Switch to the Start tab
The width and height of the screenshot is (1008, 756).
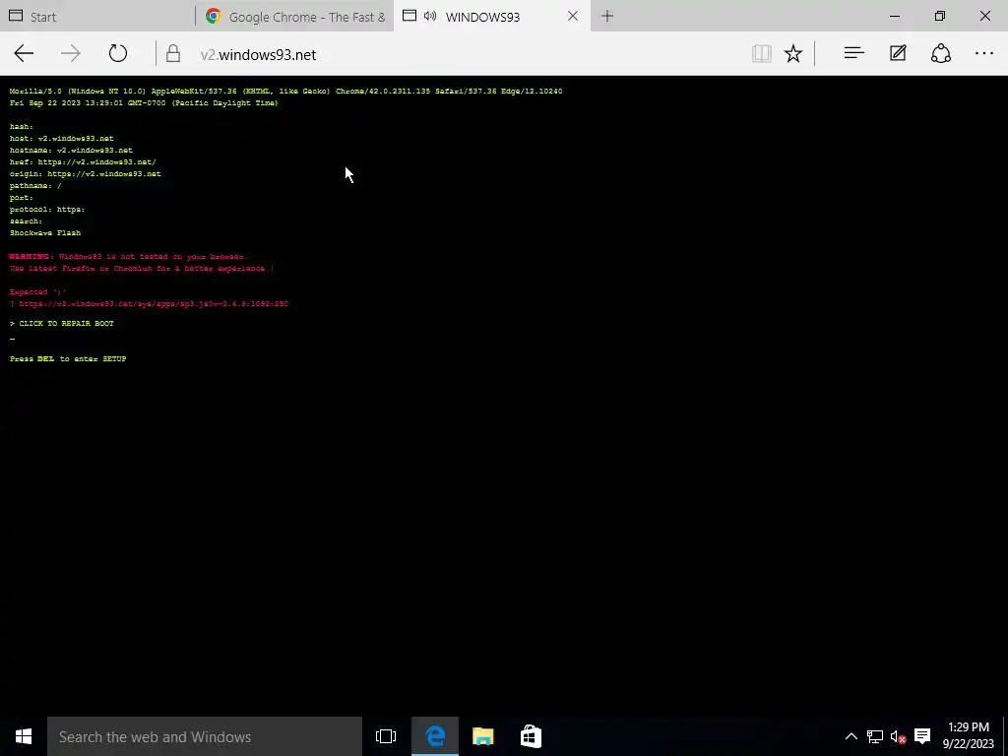pyautogui.click(x=97, y=16)
